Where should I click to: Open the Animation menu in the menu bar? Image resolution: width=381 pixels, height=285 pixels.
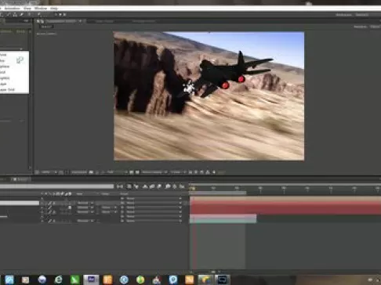pos(12,9)
